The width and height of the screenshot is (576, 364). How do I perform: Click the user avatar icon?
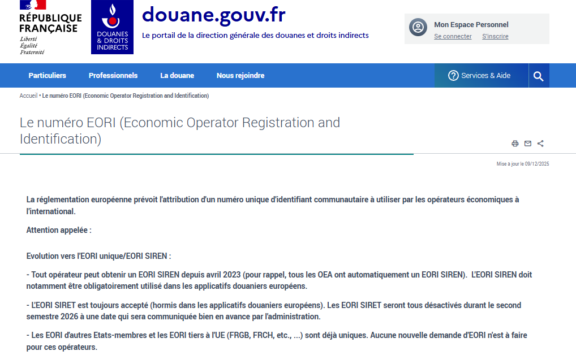[x=418, y=27]
